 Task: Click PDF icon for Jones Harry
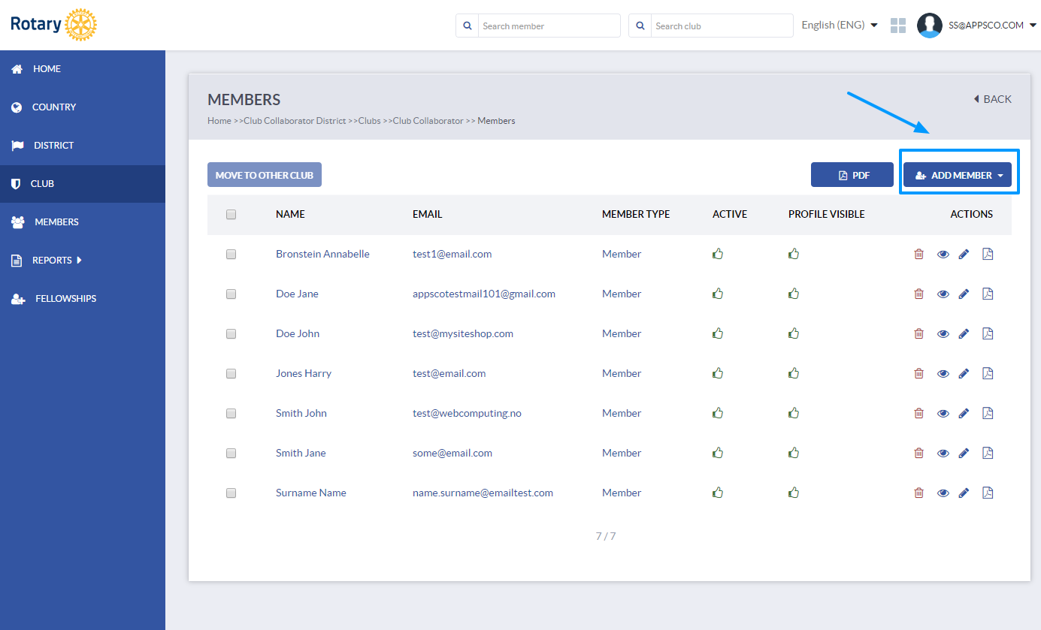tap(988, 373)
